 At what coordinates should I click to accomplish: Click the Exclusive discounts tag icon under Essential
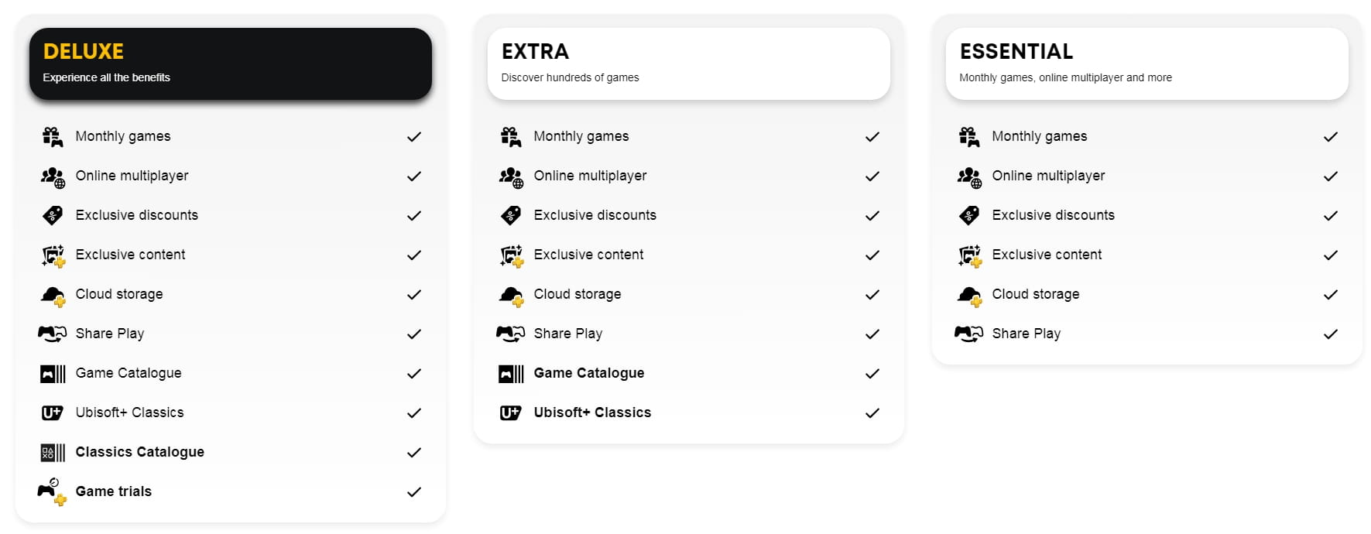click(x=969, y=215)
